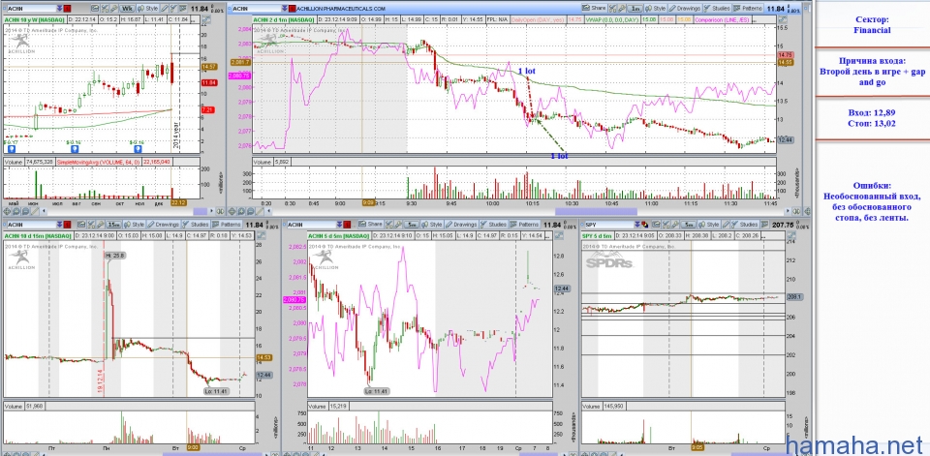
Task: Click the share icon in the weekly chart toolbar
Action: click(x=95, y=9)
